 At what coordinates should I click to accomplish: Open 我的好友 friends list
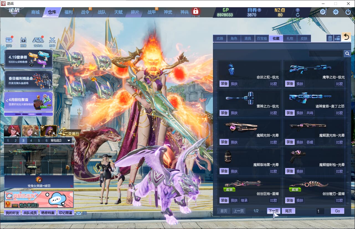[x=12, y=213]
